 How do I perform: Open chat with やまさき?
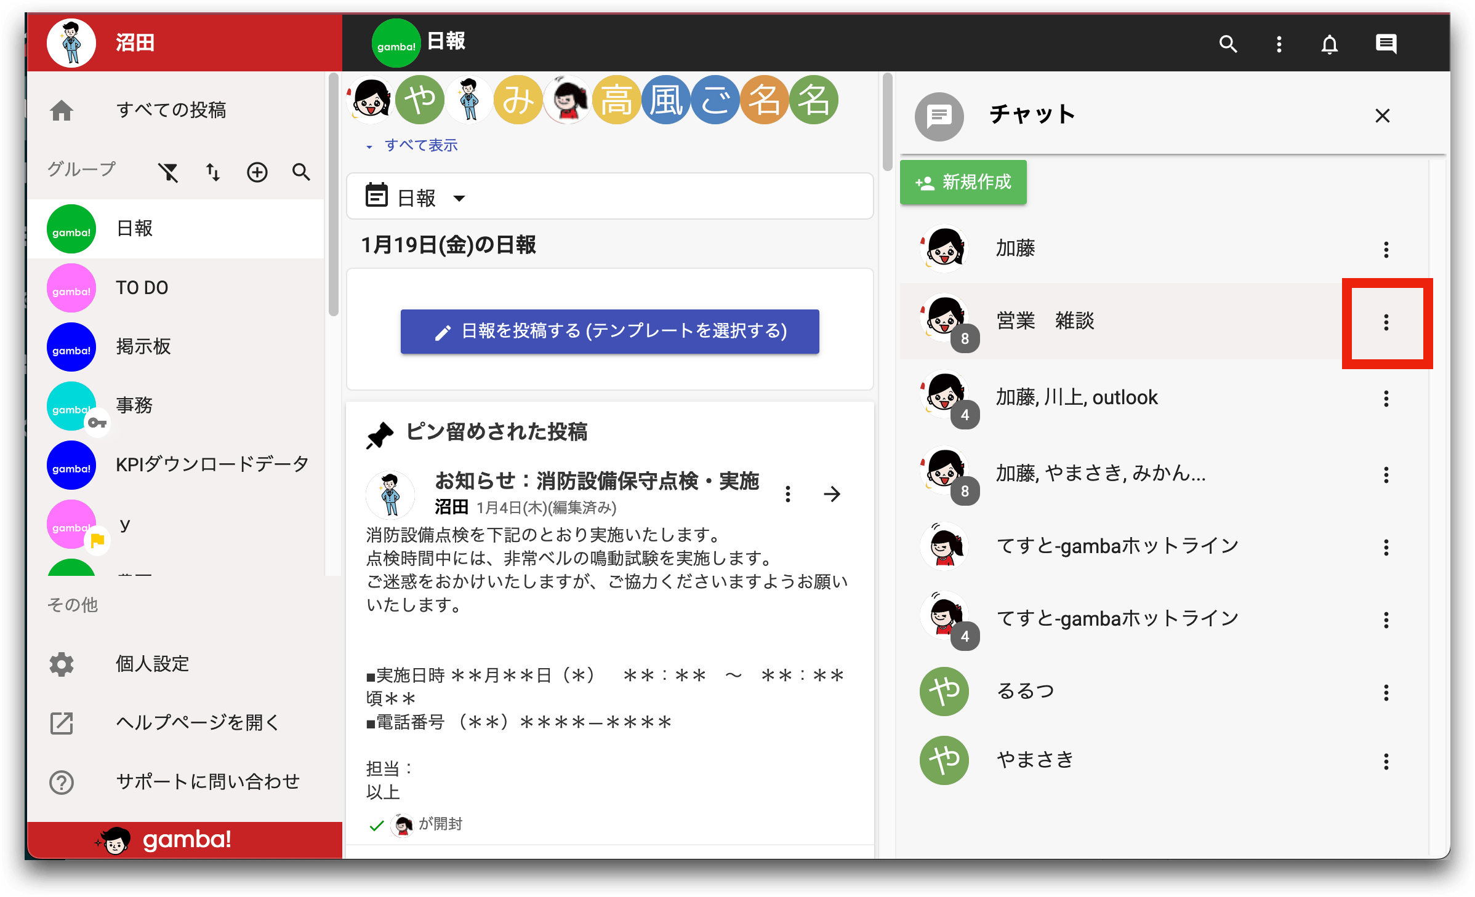pos(1034,760)
